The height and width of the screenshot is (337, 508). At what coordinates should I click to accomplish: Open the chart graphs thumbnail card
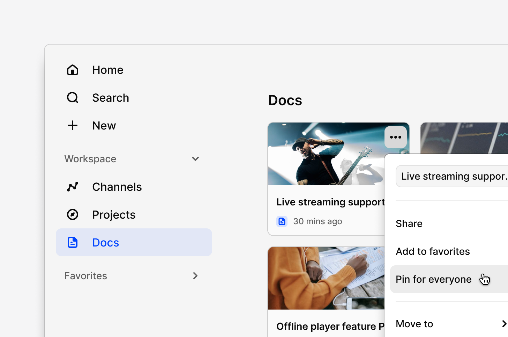(464, 138)
